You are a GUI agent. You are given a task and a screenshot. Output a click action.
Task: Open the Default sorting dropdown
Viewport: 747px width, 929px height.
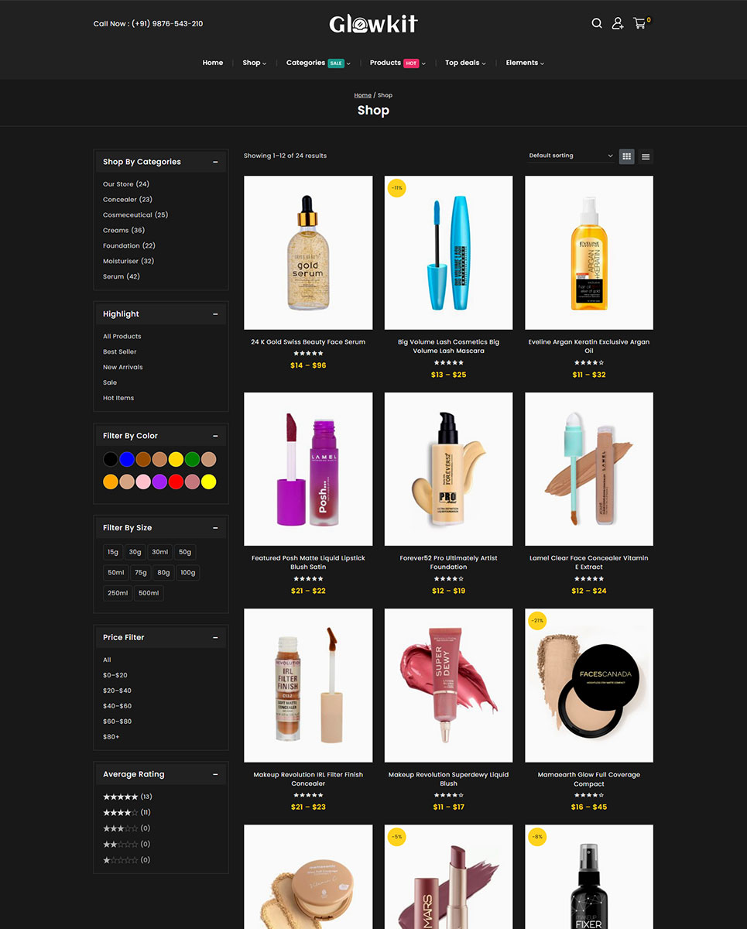(x=571, y=156)
